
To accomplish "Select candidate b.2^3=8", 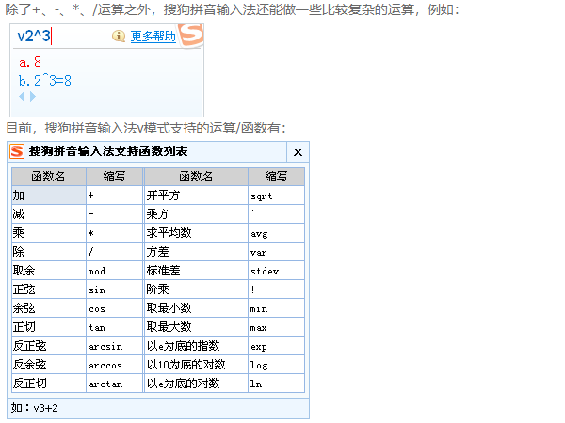I will [x=45, y=81].
